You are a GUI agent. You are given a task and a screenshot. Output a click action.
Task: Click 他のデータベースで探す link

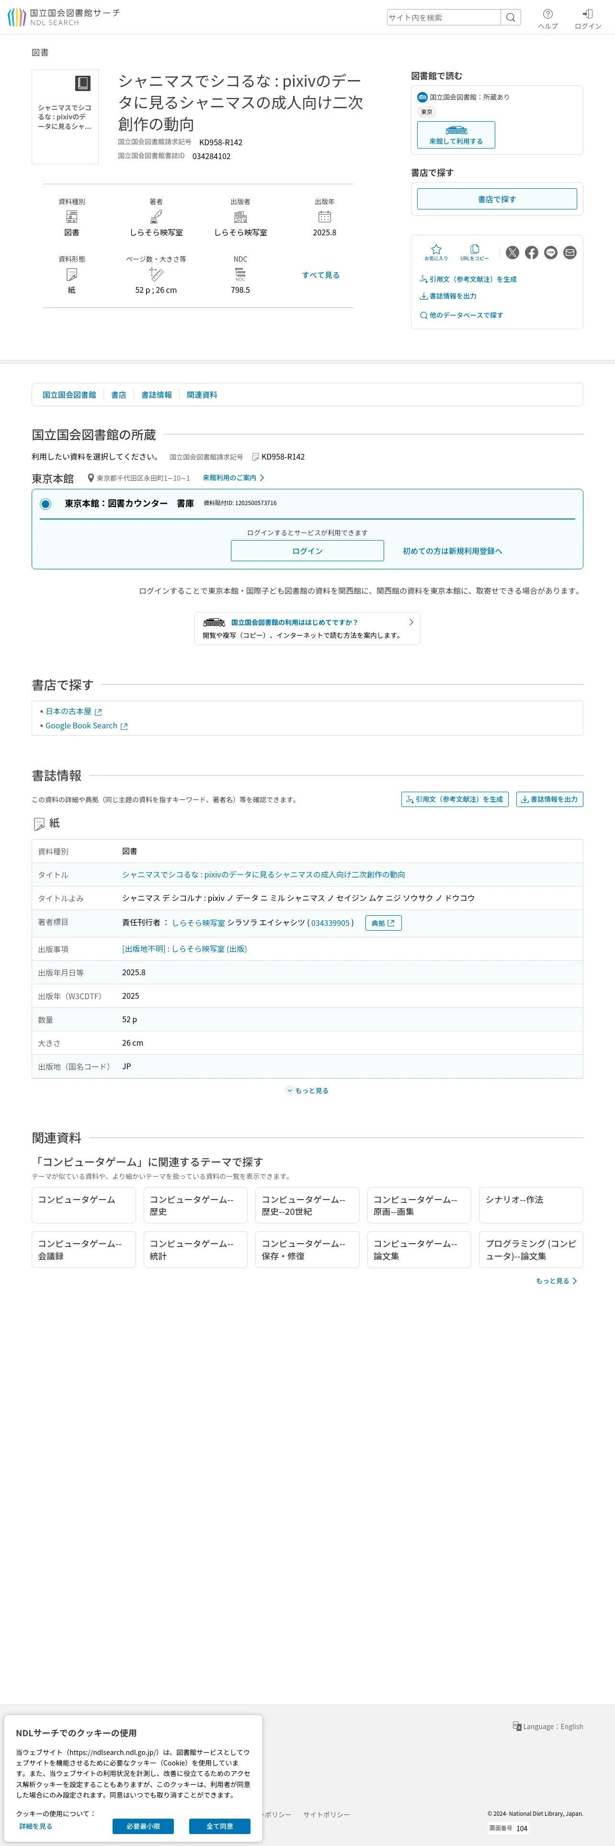[462, 315]
